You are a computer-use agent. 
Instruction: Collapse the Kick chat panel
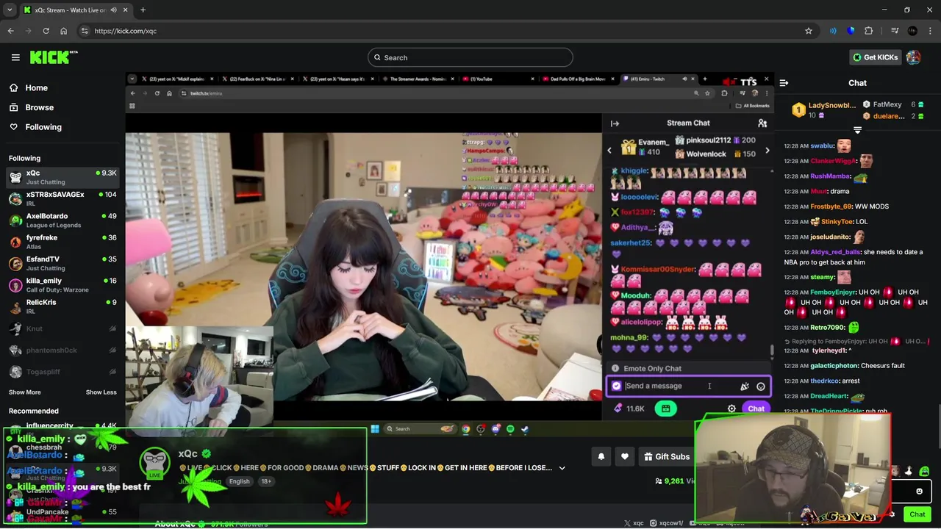pos(784,83)
